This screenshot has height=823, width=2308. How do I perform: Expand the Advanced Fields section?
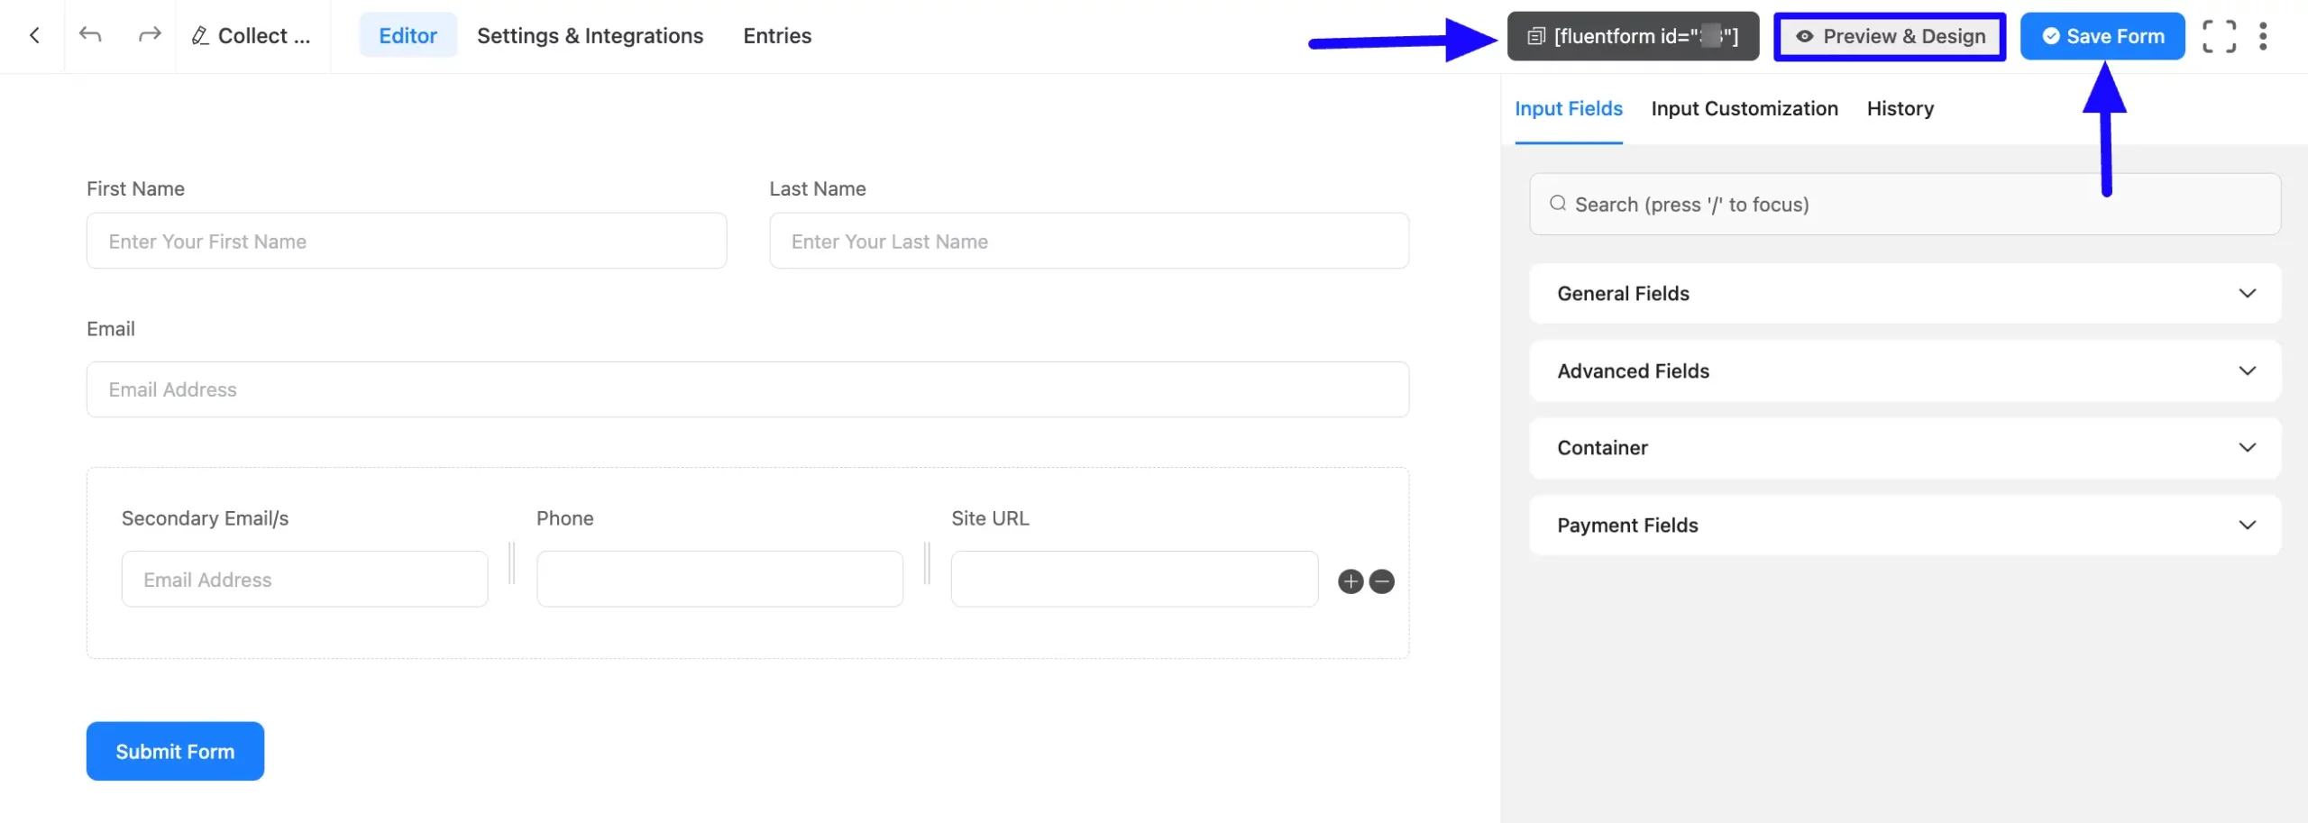1905,370
